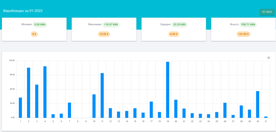This screenshot has width=276, height=132.
Task: Select the bar for day 12
Action: tap(110, 113)
